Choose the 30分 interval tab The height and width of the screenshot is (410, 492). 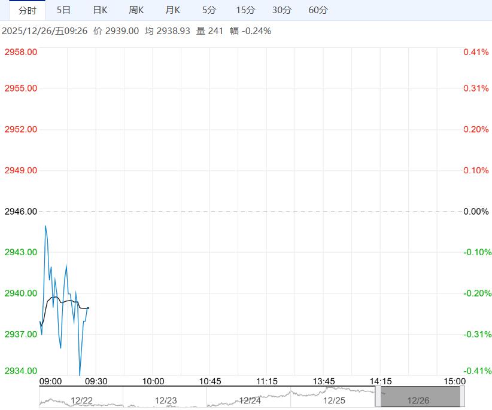[x=282, y=10]
